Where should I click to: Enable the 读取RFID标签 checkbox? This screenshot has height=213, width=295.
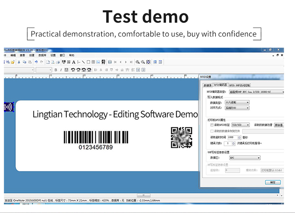(x=212, y=125)
